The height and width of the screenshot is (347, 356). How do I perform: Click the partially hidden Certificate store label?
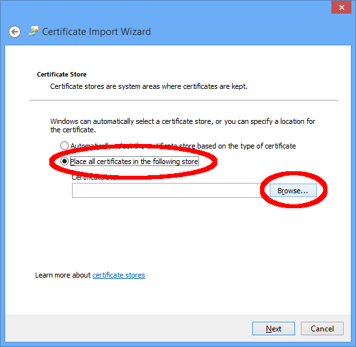point(93,177)
